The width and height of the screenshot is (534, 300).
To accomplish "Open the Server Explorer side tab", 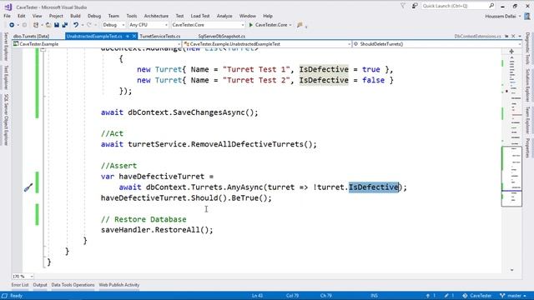I will click(x=6, y=47).
